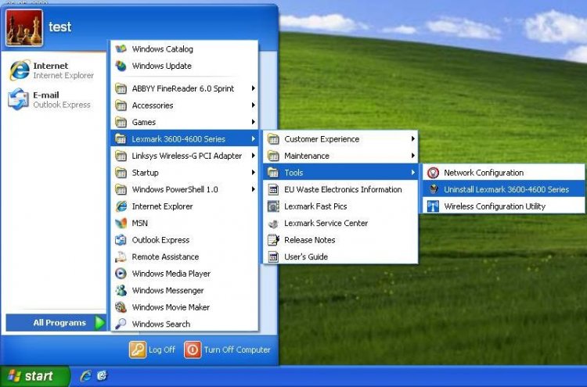Click the Remote Assistance text label
Image resolution: width=587 pixels, height=387 pixels.
(x=165, y=257)
